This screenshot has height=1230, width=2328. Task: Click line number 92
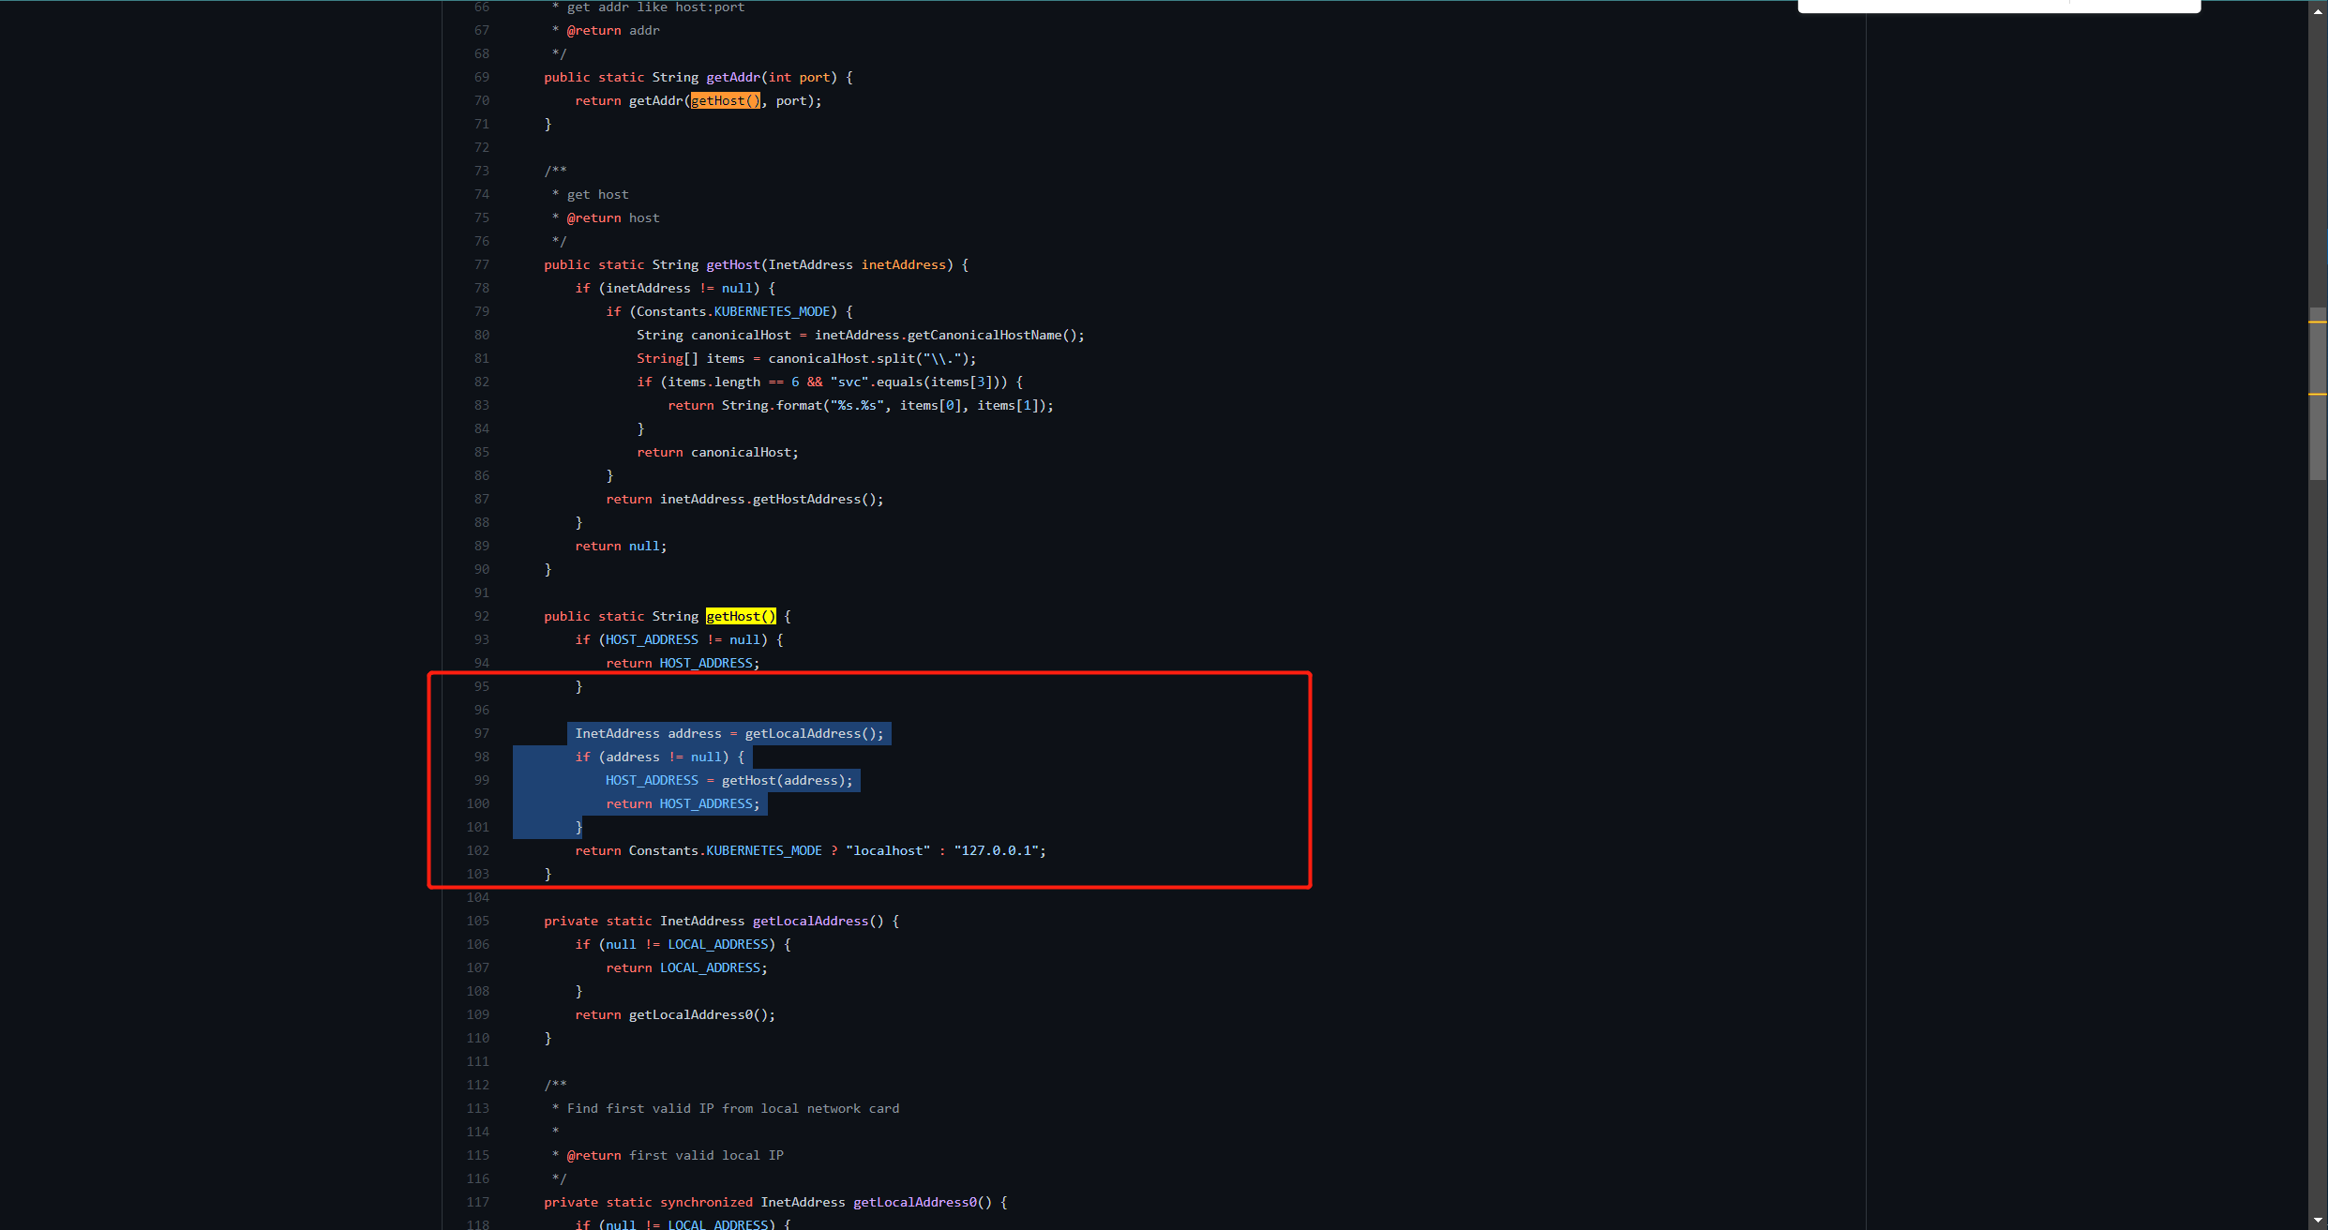coord(481,616)
